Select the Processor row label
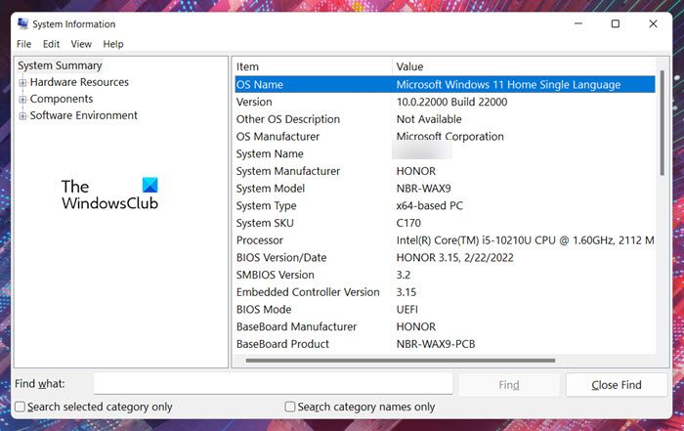684x431 pixels. click(260, 240)
